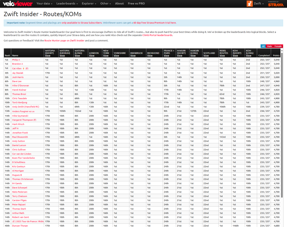Click the orange Zwift icon in navbar
Image resolution: width=287 pixels, height=227 pixels.
pos(249,3)
